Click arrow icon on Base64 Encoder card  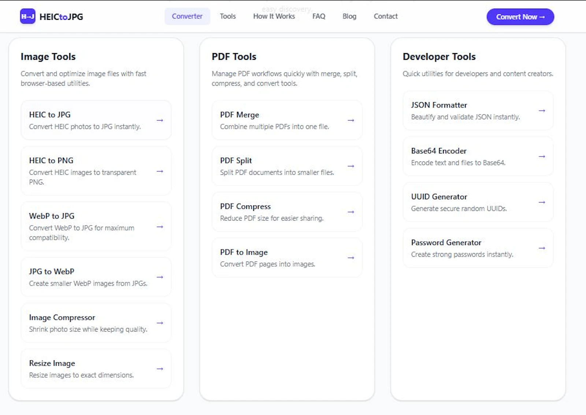click(542, 156)
